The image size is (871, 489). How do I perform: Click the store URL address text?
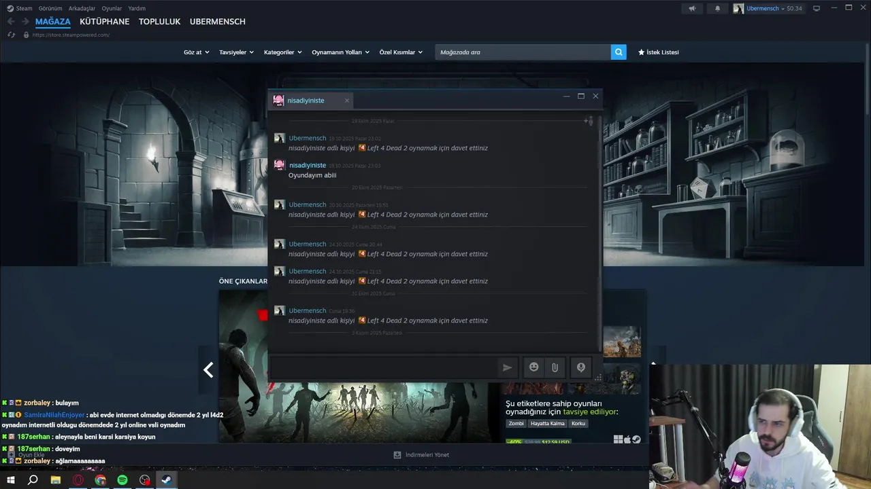tap(71, 35)
